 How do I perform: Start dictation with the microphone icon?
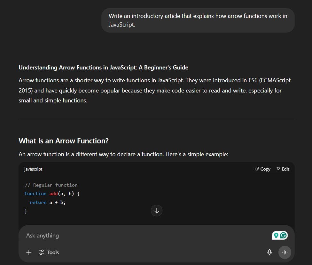(x=269, y=252)
